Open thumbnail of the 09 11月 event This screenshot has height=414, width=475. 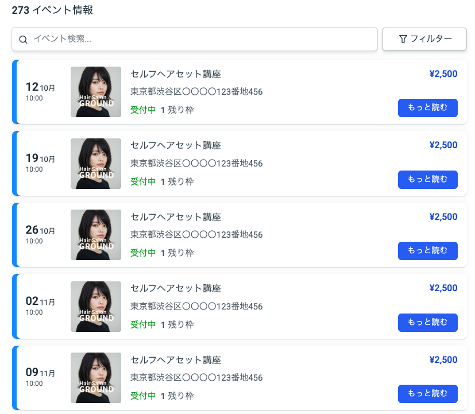(96, 378)
